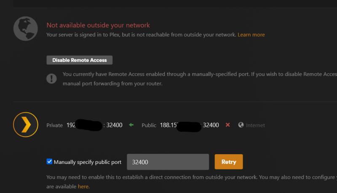Screen dimensions: 337x193
Task: Uncheck Manually specify public port checkbox
Action: 49,161
